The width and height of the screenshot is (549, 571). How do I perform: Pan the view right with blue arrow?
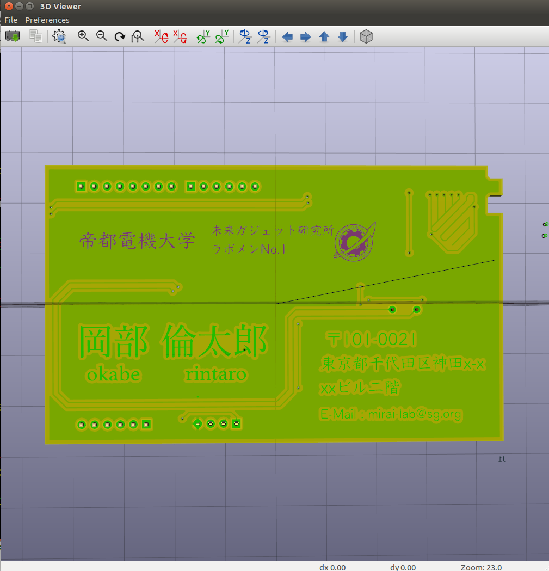pos(305,36)
